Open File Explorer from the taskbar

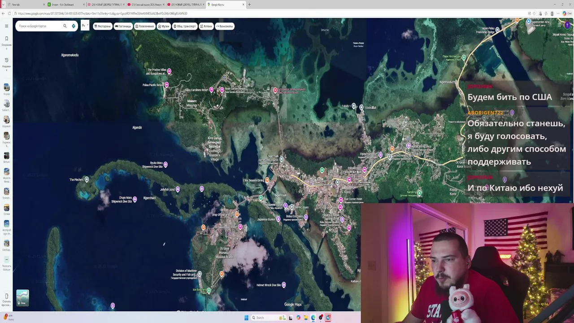point(306,318)
